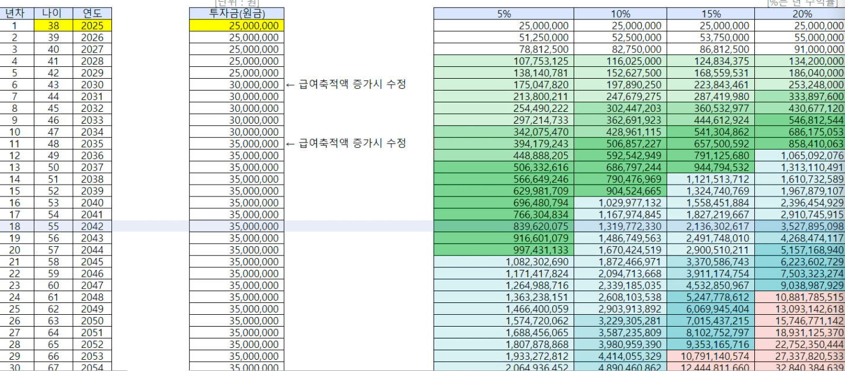Click the 10% return rate header
Image resolution: width=845 pixels, height=371 pixels.
[x=620, y=14]
